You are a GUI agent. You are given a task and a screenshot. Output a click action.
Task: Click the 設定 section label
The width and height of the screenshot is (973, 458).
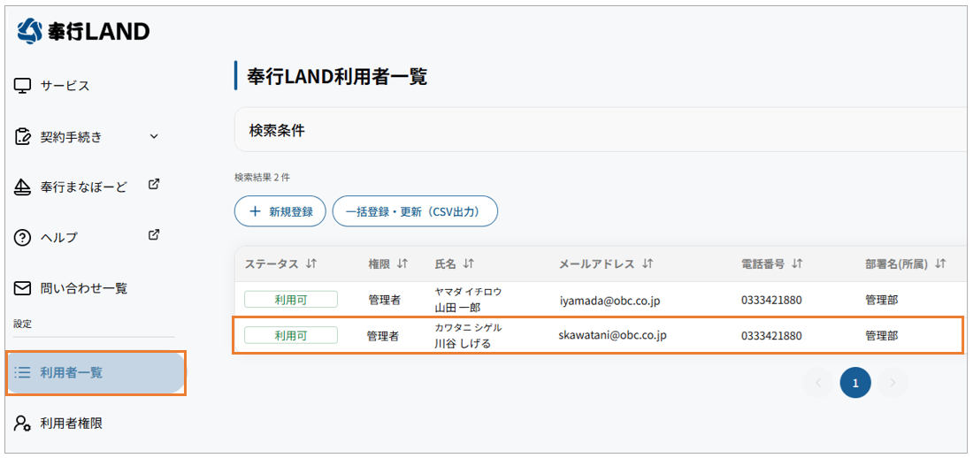click(22, 324)
